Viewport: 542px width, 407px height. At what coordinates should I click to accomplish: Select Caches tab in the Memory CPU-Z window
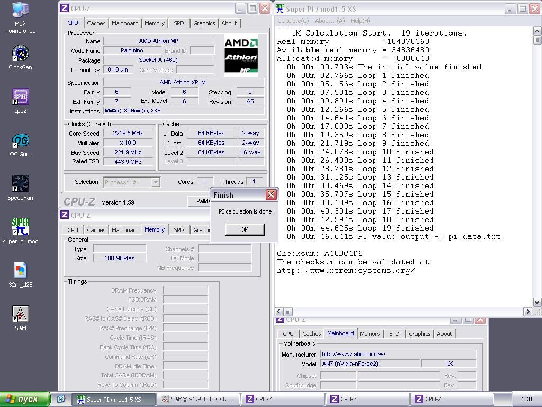96,230
